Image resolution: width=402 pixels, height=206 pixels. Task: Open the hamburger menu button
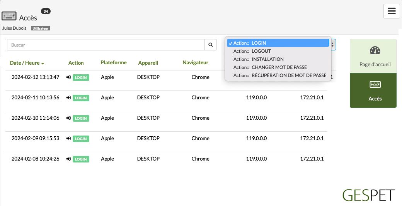(x=392, y=11)
